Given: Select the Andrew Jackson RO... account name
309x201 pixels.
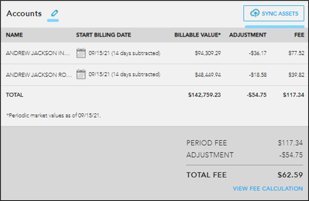Looking at the screenshot, I should tap(39, 75).
